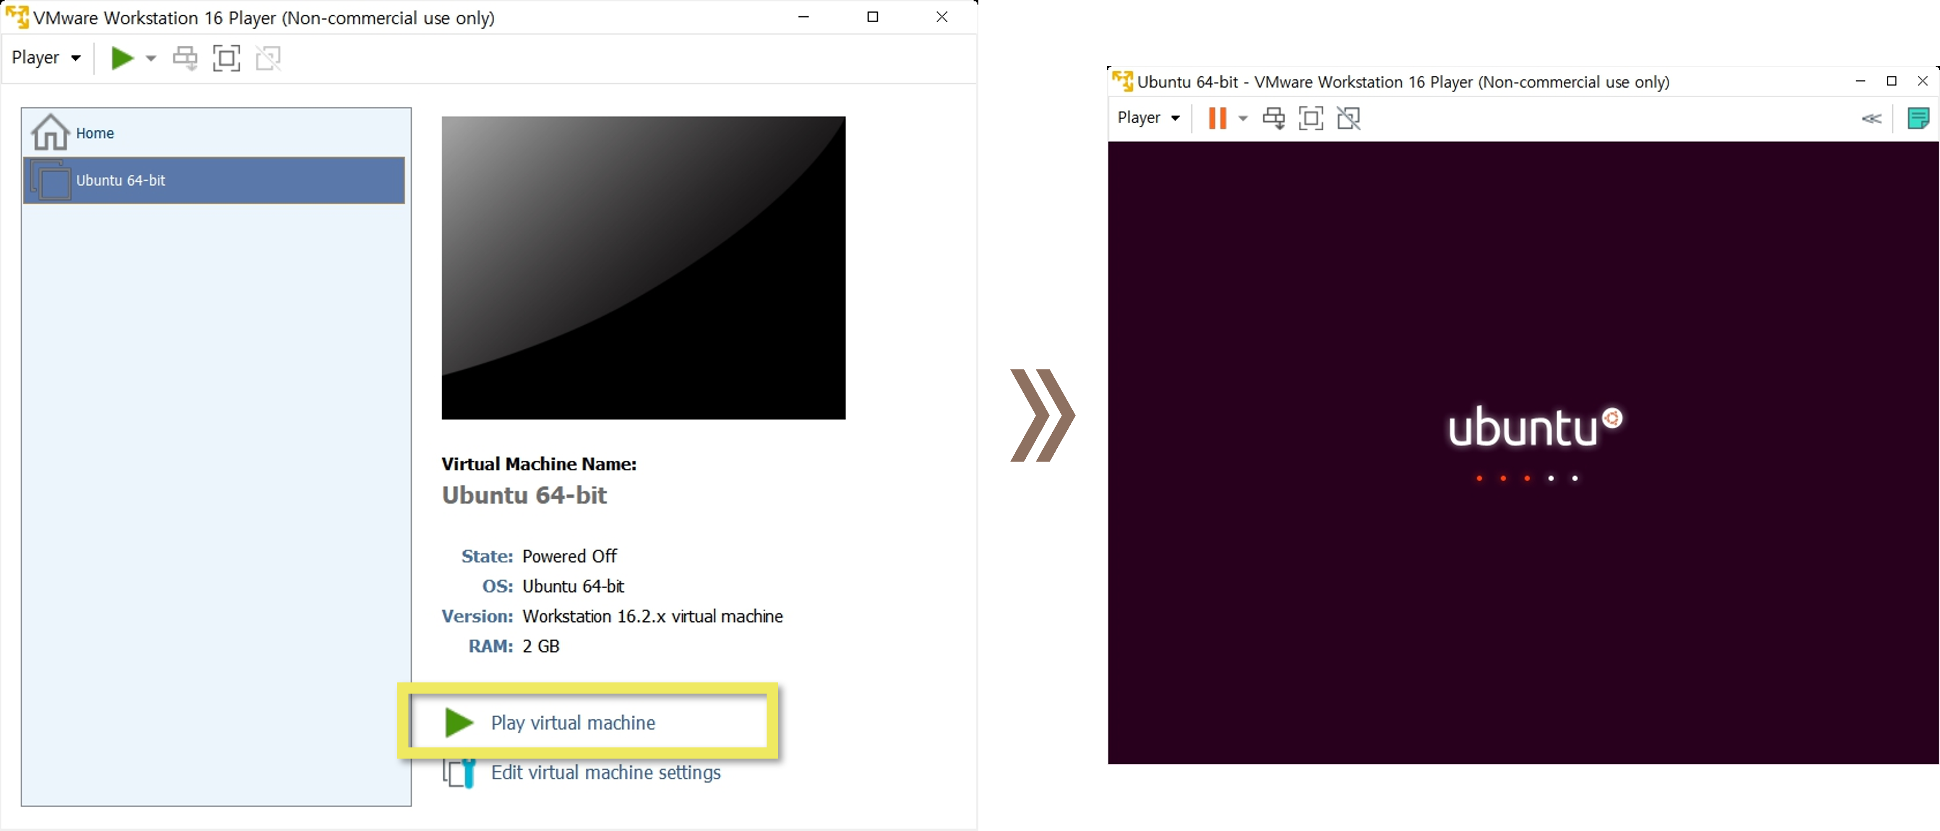Image resolution: width=1940 pixels, height=831 pixels.
Task: Maximize the Ubuntu 64-bit VMware window
Action: (1891, 81)
